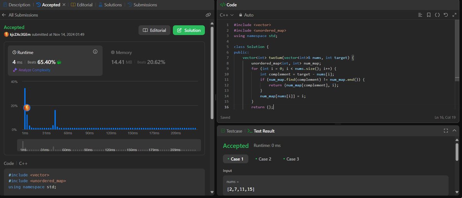Click avatar marker on runtime chart
This screenshot has height=198, width=462.
tap(27, 108)
